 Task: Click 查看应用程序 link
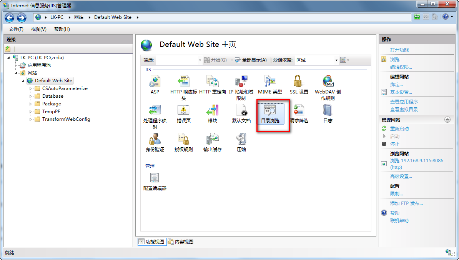[x=404, y=102]
